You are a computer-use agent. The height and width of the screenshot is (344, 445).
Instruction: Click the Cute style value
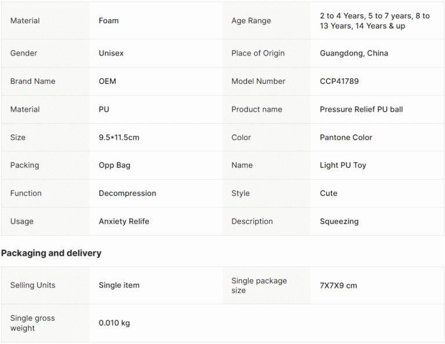[x=329, y=193]
